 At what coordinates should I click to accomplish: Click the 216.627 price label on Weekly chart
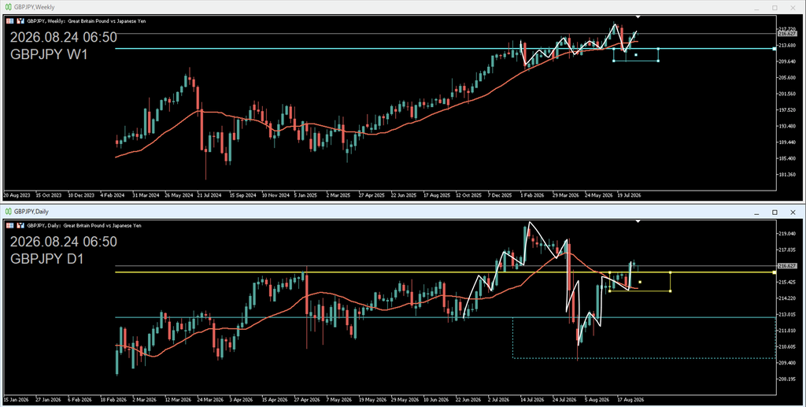(x=787, y=33)
